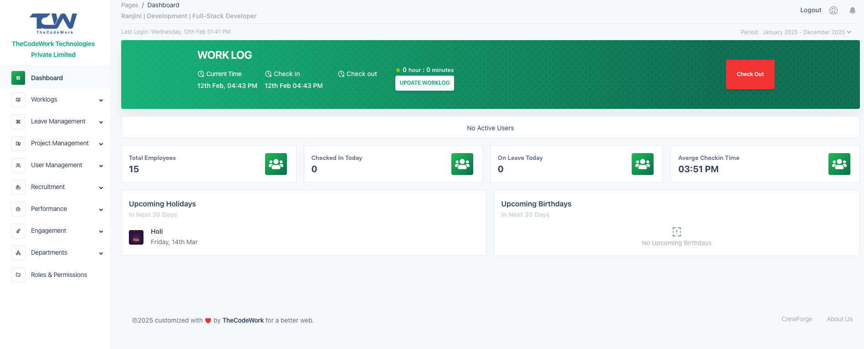864x349 pixels.
Task: Click the Check out clock icon
Action: pos(341,74)
